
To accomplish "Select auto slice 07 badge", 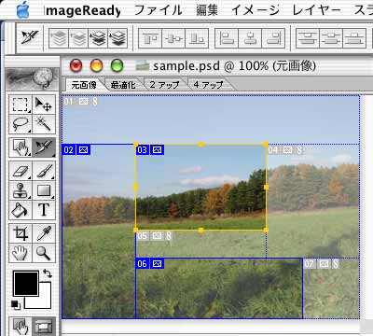I will [x=322, y=264].
